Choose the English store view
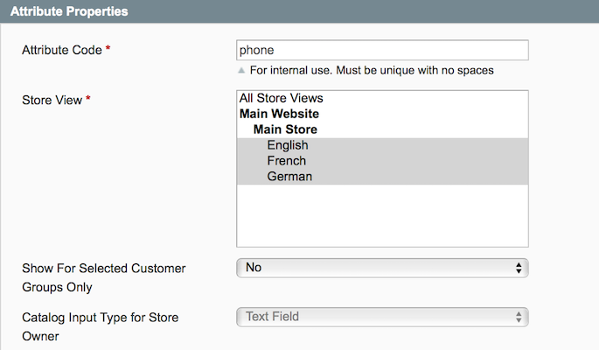Screen dimensions: 599x350 click(x=288, y=145)
